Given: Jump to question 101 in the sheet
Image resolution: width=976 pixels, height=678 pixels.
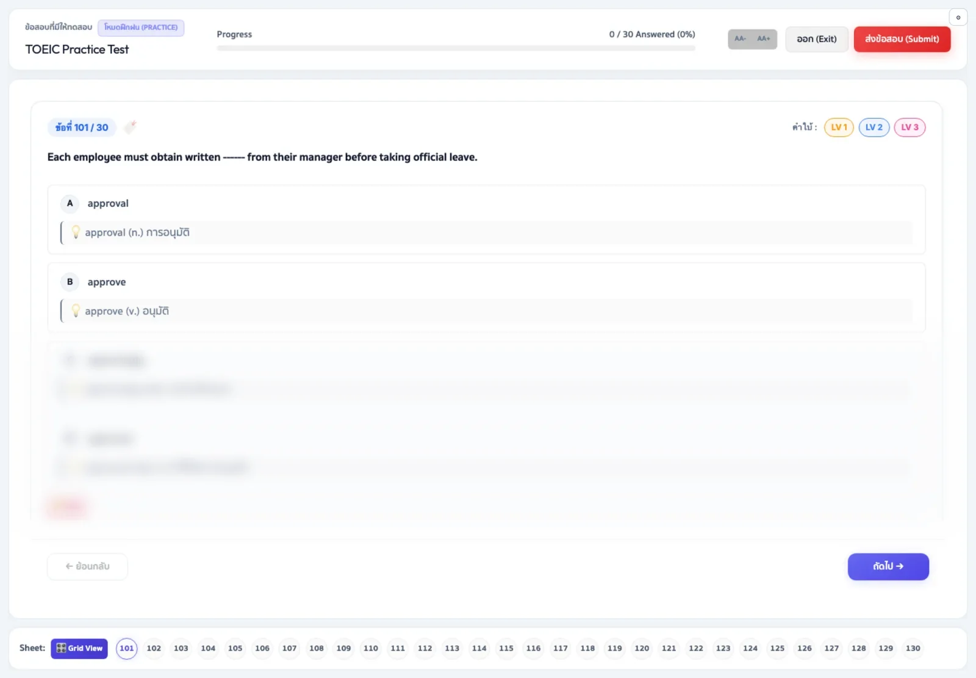Looking at the screenshot, I should 127,648.
